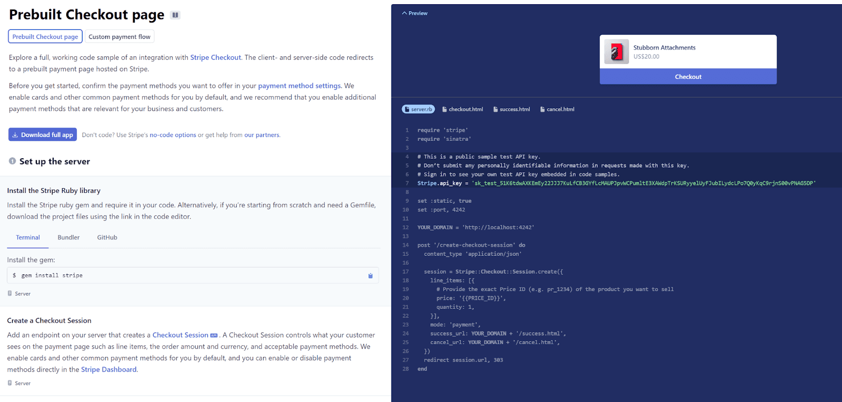Image resolution: width=842 pixels, height=402 pixels.
Task: Open the checkout.html file tab
Action: [463, 109]
